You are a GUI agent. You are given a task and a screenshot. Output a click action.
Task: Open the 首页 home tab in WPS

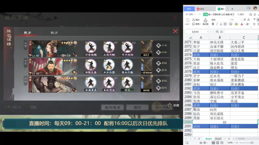pos(189,9)
